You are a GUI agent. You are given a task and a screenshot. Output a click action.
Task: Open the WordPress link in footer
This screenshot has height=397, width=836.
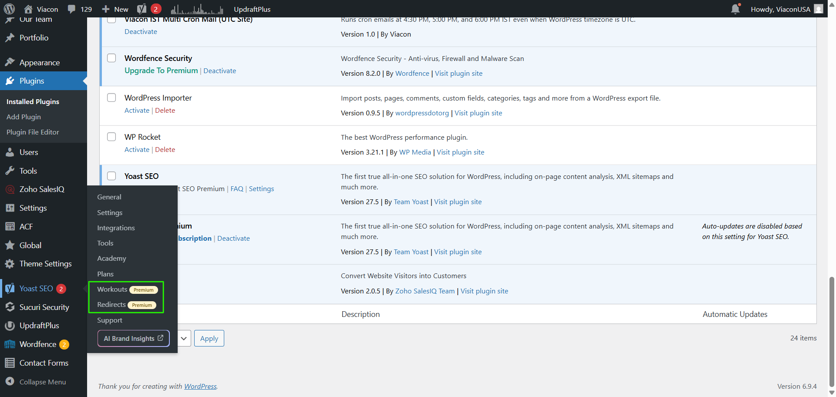click(x=200, y=386)
